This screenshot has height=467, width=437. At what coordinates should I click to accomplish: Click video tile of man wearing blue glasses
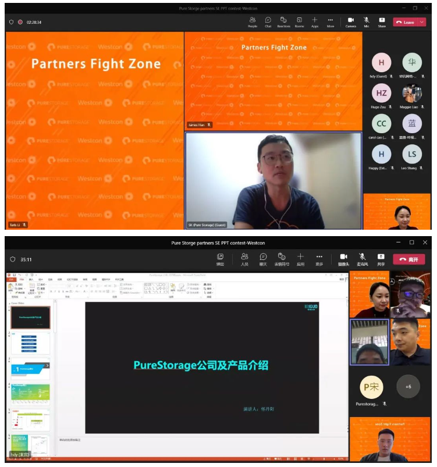pos(410,294)
